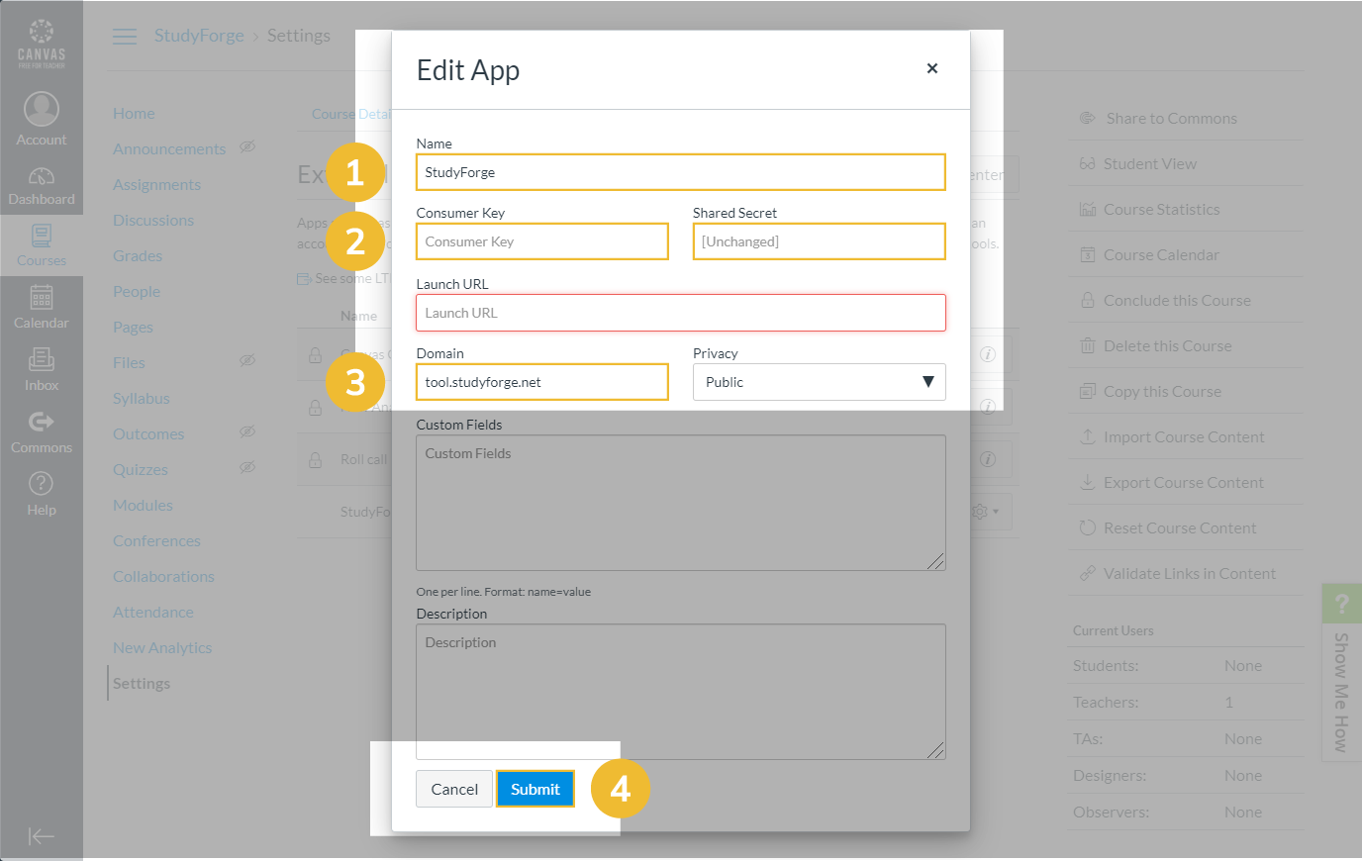Open the New Analytics link
The height and width of the screenshot is (861, 1362).
(162, 648)
